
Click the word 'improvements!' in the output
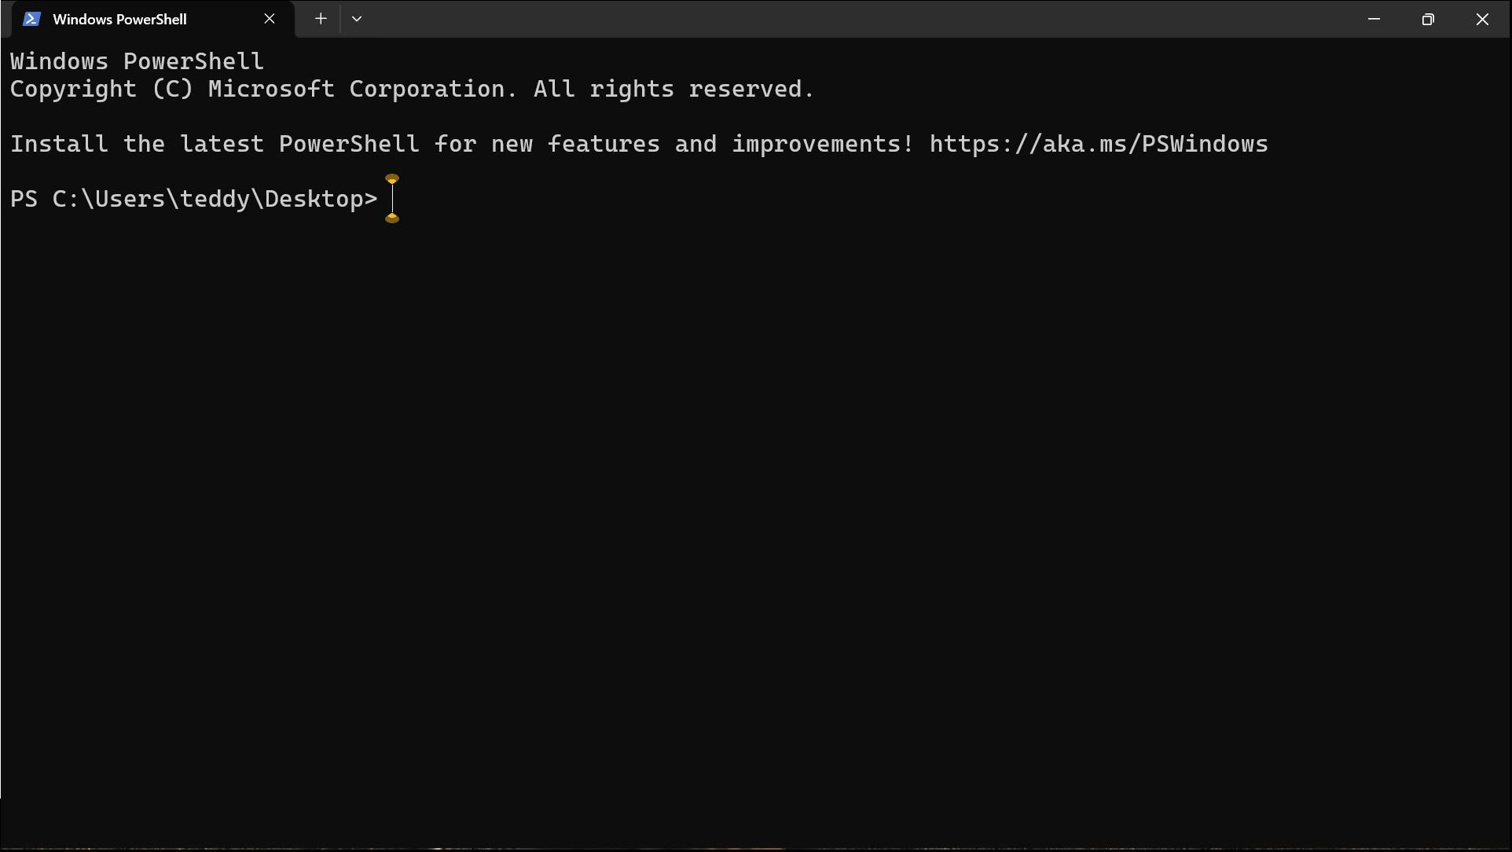(x=823, y=144)
